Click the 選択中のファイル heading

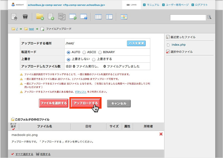tap(181, 52)
